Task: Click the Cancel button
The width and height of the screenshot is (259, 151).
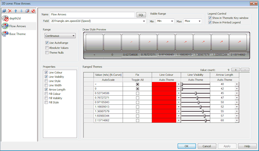Action: coord(207,146)
